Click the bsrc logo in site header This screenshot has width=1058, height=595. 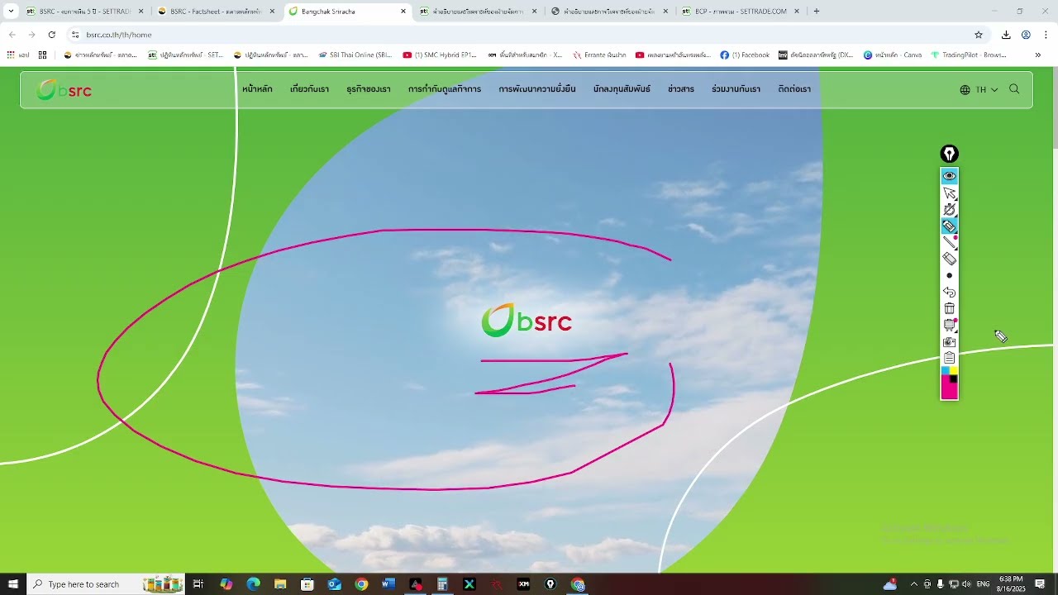64,89
